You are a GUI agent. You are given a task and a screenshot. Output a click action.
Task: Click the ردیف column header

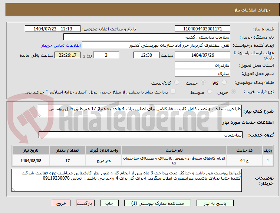point(268,150)
